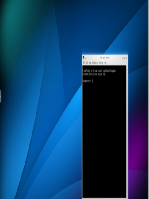149x199 pixels.
Task: Minimize the Konsole window
Action: [123, 58]
